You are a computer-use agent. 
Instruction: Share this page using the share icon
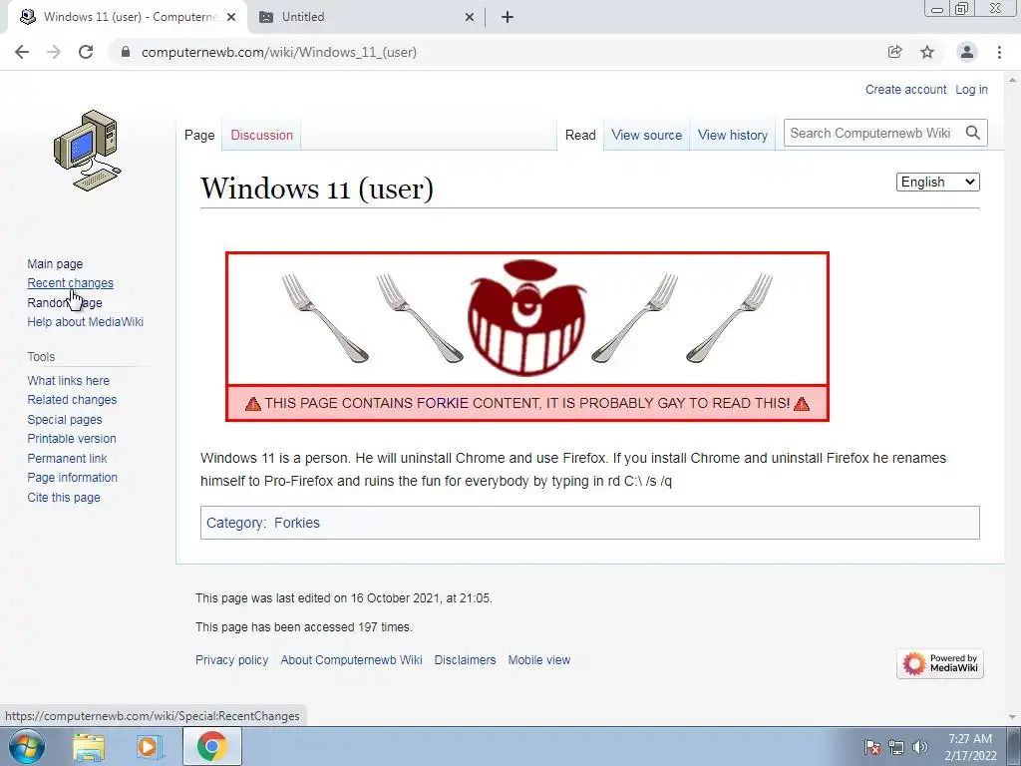point(895,52)
